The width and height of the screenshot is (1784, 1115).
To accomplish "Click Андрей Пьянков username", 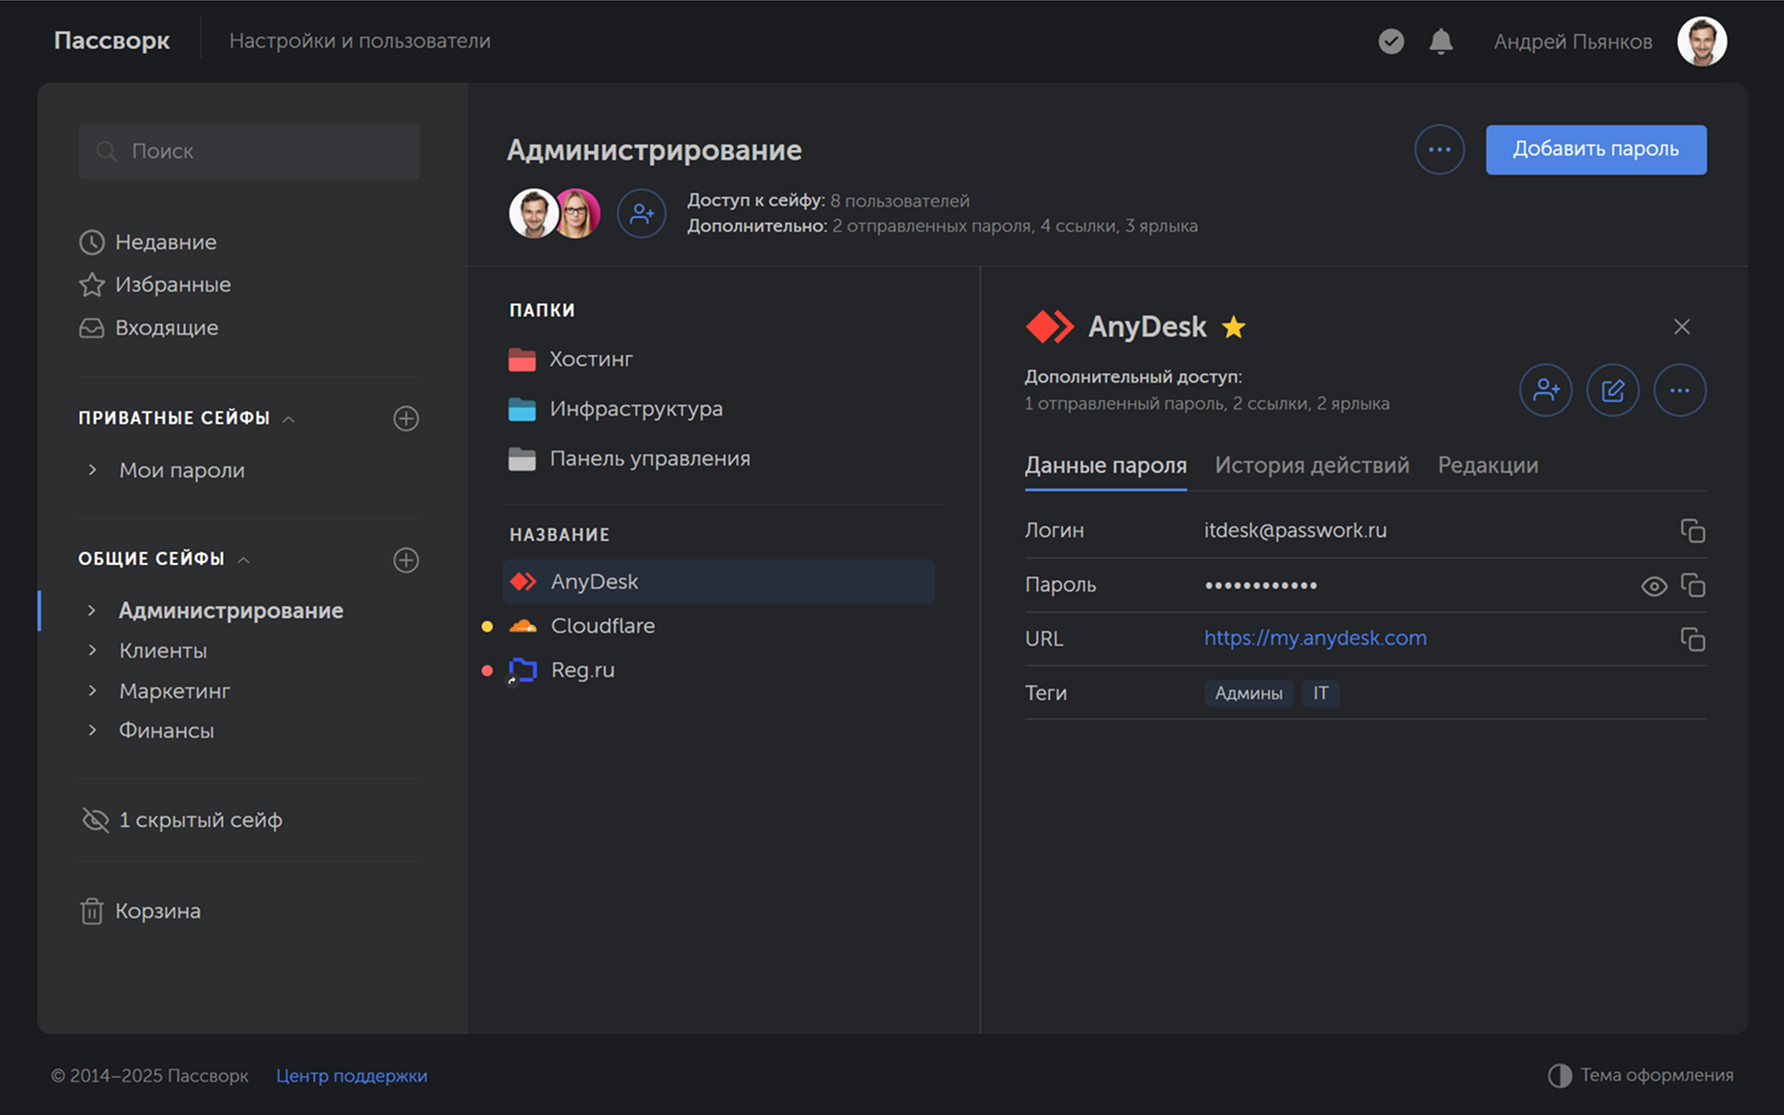I will (1573, 42).
